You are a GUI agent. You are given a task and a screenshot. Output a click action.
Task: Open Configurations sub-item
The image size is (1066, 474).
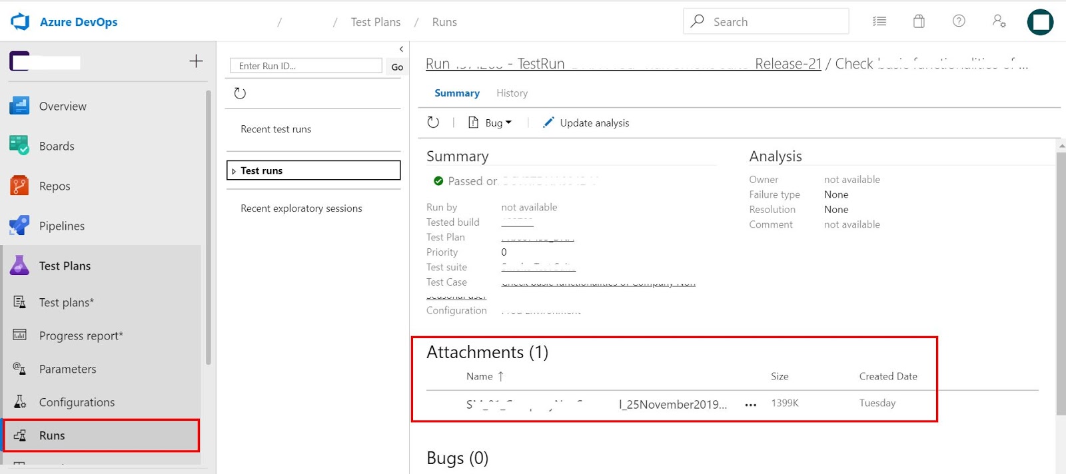point(77,402)
